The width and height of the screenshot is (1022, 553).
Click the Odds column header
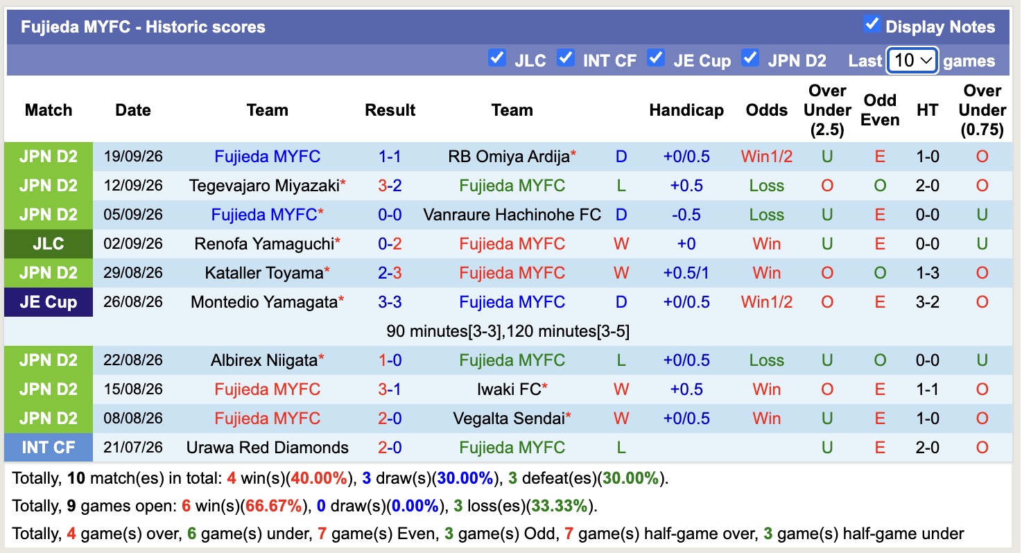point(767,110)
